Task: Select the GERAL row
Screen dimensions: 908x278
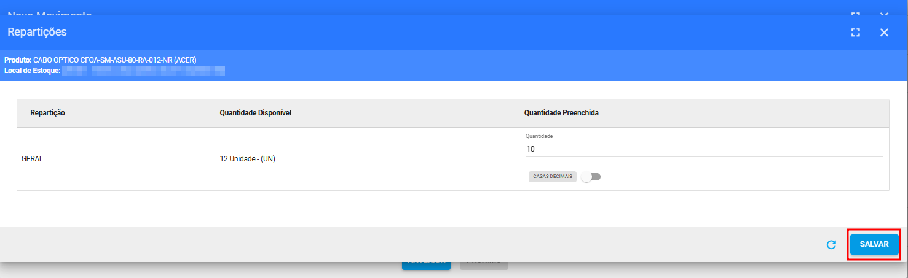Action: pos(452,159)
